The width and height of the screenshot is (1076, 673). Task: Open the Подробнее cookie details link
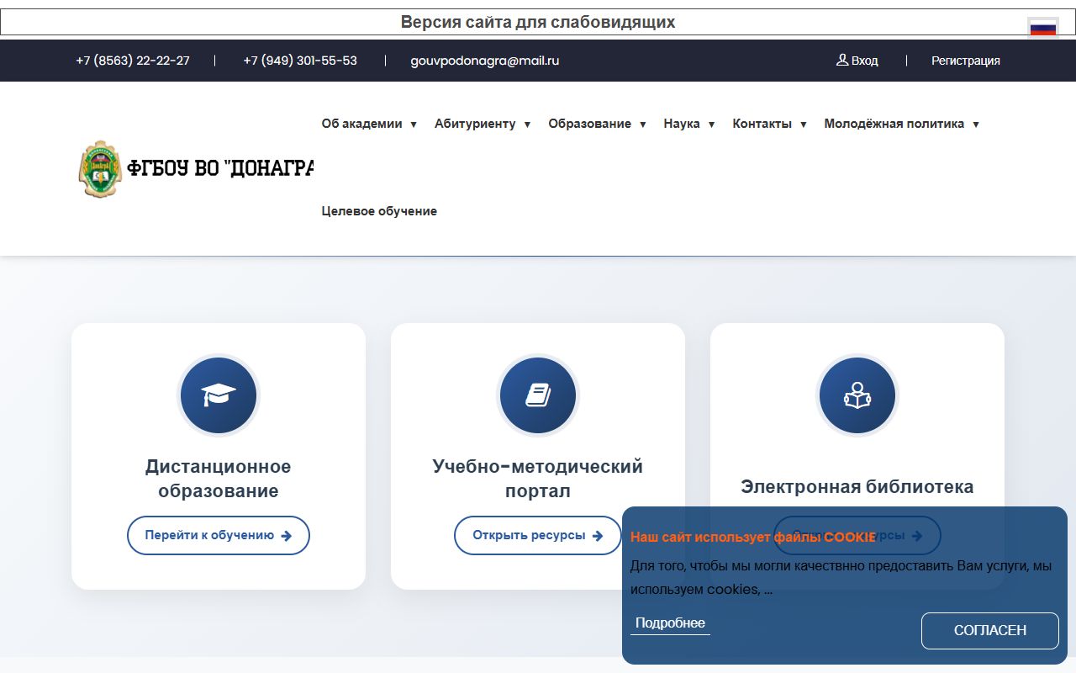[x=670, y=623]
